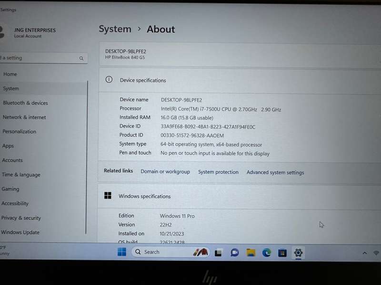Launch Microsoft Edge from the taskbar
The height and width of the screenshot is (285, 381).
coord(267,253)
